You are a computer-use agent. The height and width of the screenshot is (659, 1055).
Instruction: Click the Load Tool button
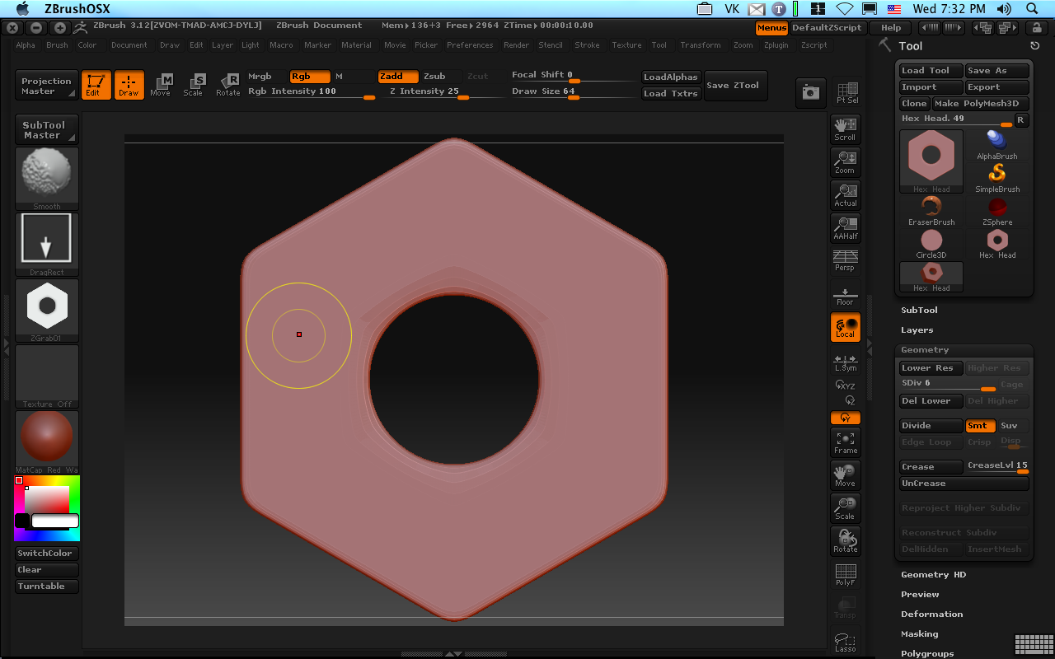[931, 71]
